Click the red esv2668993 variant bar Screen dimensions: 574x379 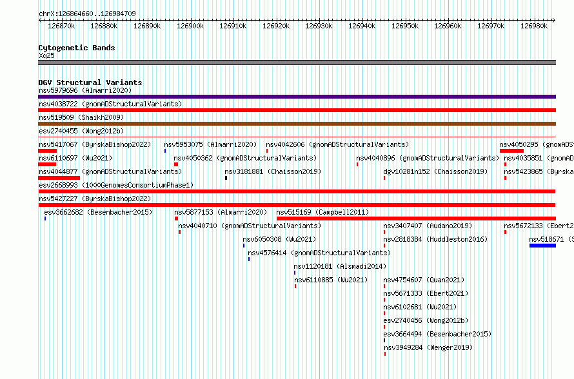click(x=297, y=191)
